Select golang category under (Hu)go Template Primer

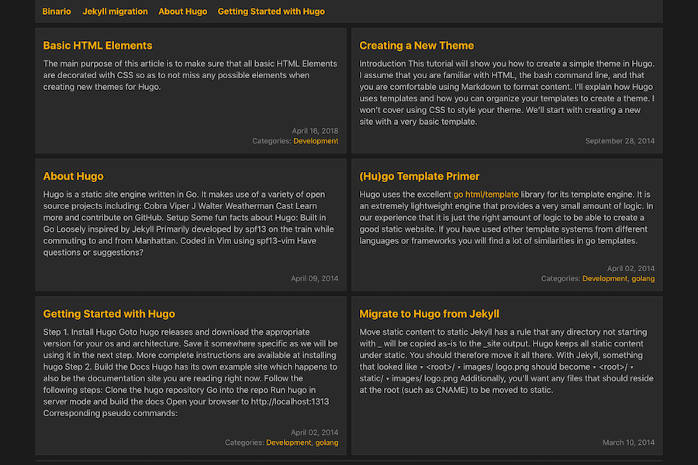click(643, 278)
